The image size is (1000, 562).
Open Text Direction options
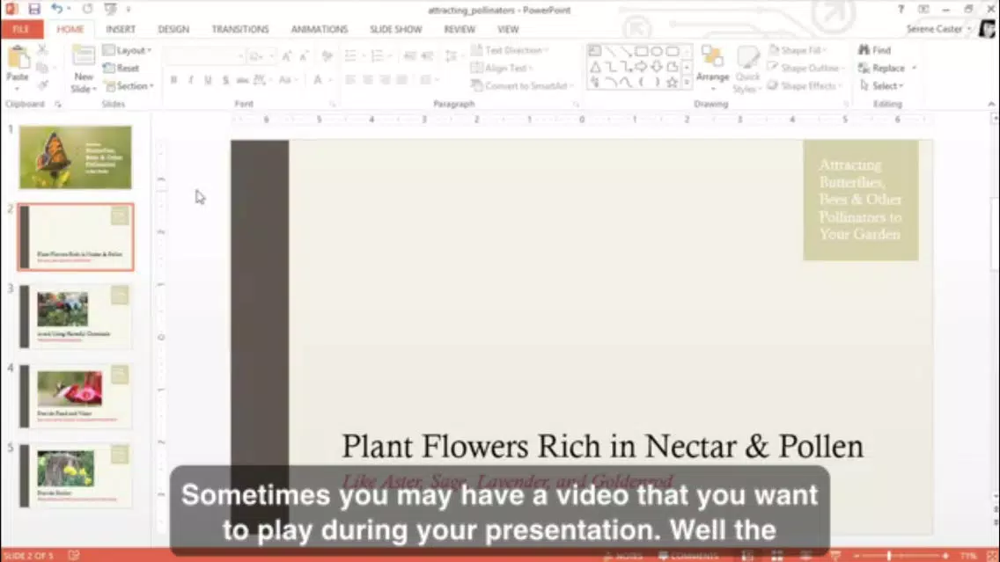(x=509, y=50)
